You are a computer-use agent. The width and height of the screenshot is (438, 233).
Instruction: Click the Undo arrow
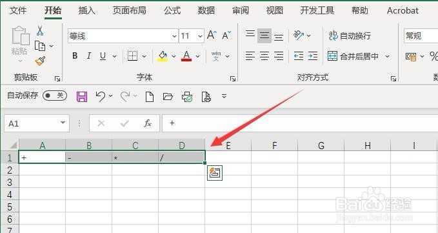pyautogui.click(x=100, y=96)
